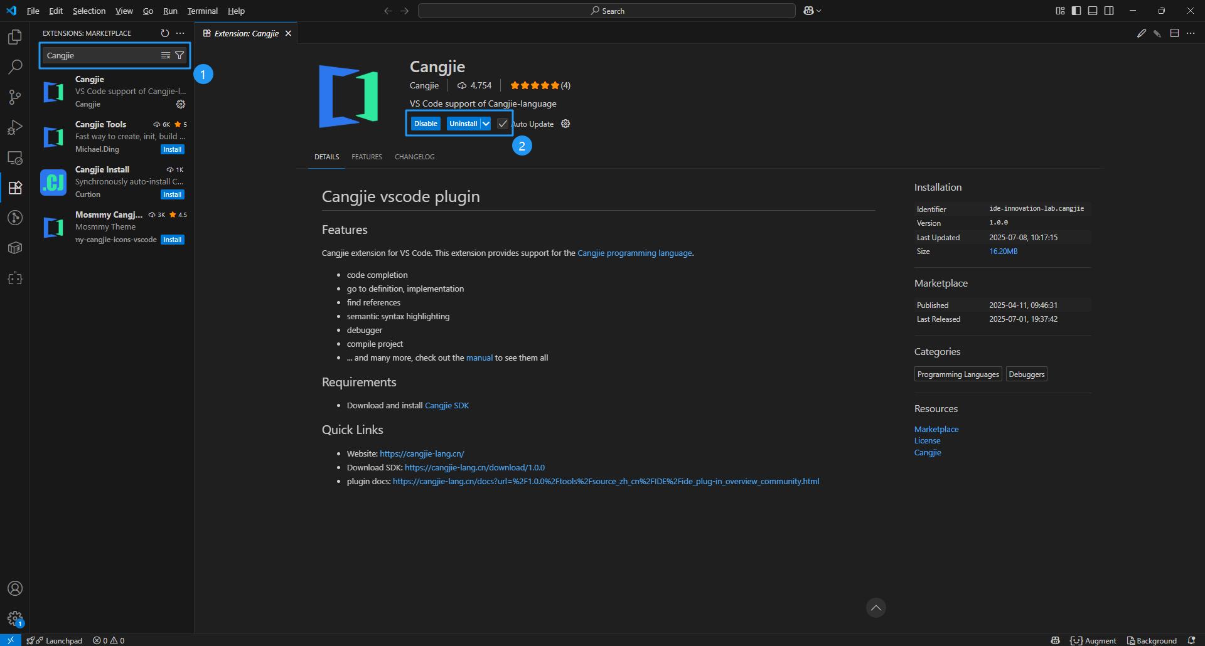Viewport: 1205px width, 646px height.
Task: Open the Remote Explorer view
Action: [x=15, y=157]
